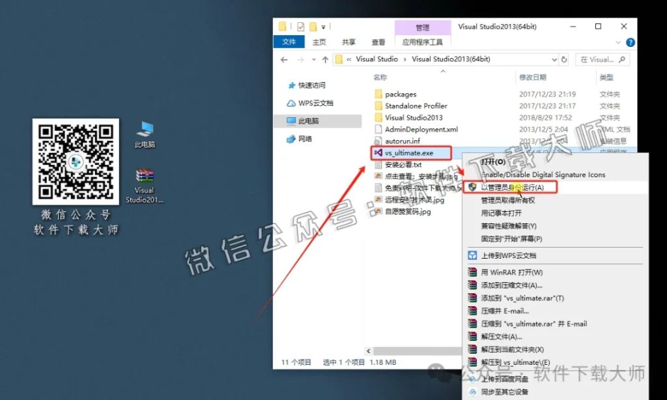Screen dimensions: 667x400
Task: Select vs_ultimate.exe file
Action: click(x=409, y=152)
